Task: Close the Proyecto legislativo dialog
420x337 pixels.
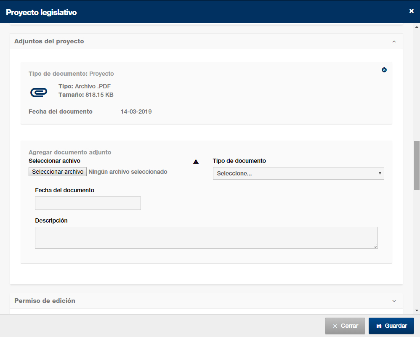Action: 412,11
